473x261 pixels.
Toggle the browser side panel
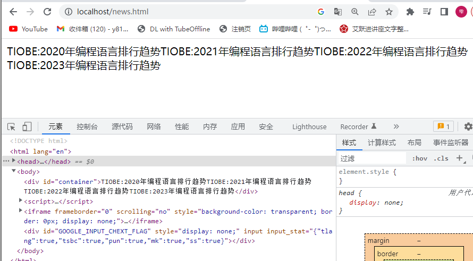[444, 12]
